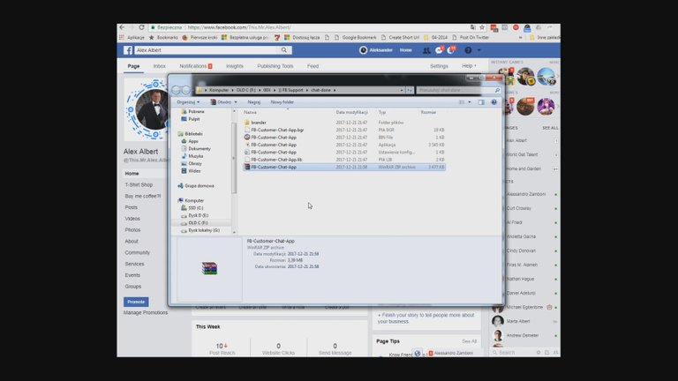This screenshot has width=678, height=381.
Task: Expand the Organizuj dropdown menu
Action: pos(189,102)
